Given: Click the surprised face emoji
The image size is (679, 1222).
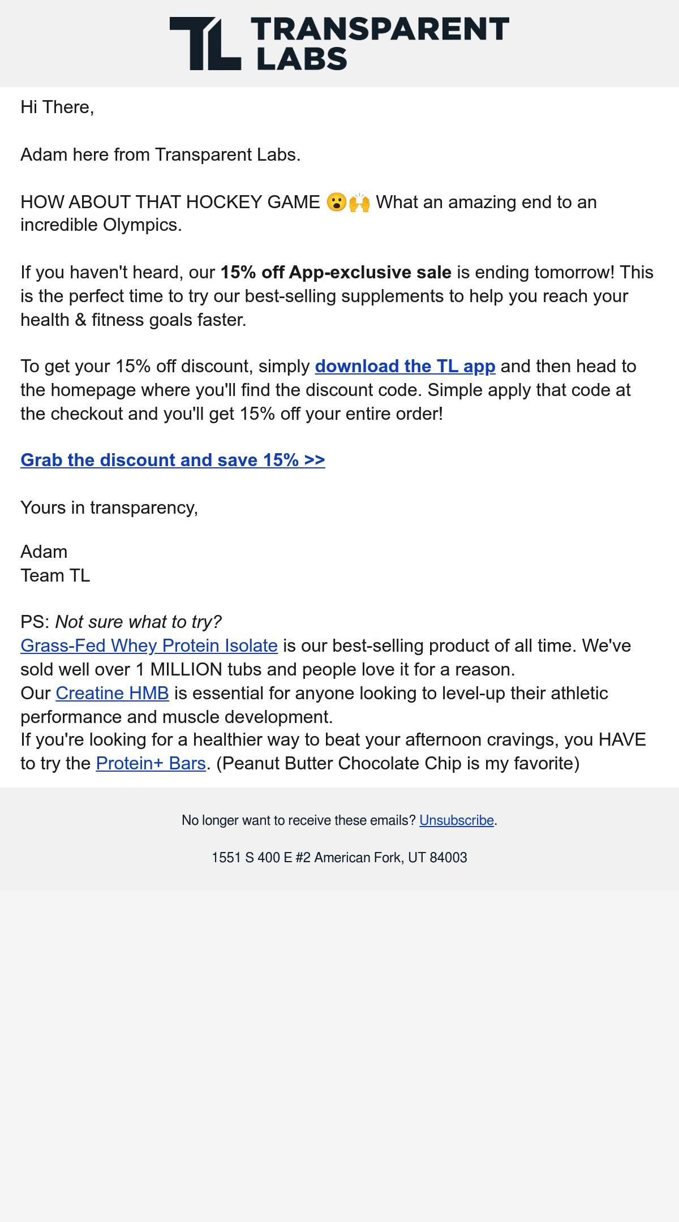Looking at the screenshot, I should coord(336,202).
